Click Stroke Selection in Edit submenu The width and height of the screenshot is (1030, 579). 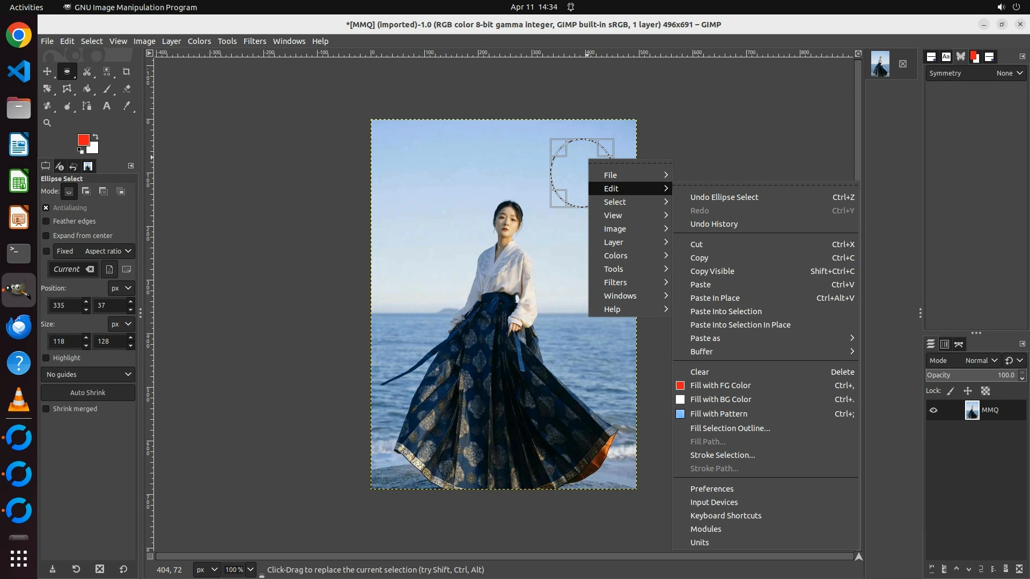pos(722,455)
